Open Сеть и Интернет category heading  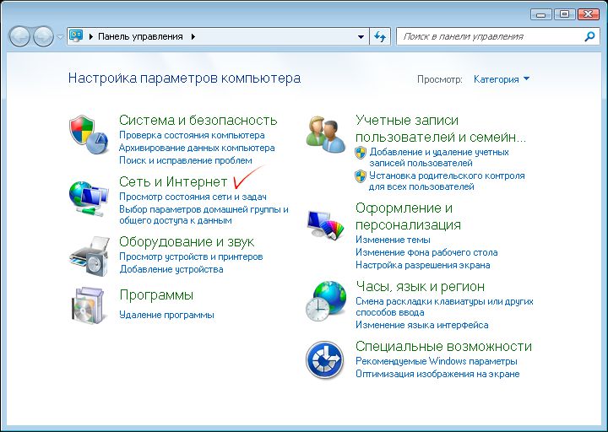click(173, 181)
